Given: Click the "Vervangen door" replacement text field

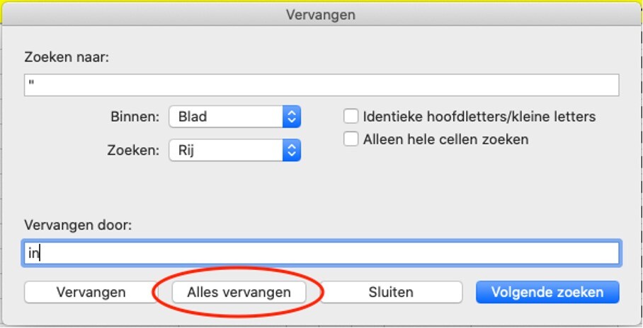Looking at the screenshot, I should [321, 253].
